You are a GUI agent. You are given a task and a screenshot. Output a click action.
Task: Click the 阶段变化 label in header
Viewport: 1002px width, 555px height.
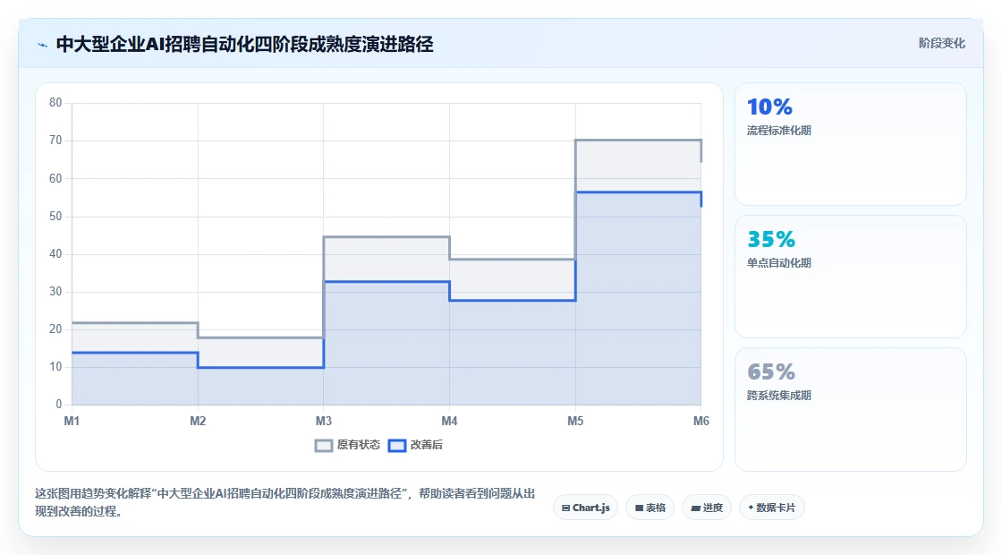click(942, 44)
